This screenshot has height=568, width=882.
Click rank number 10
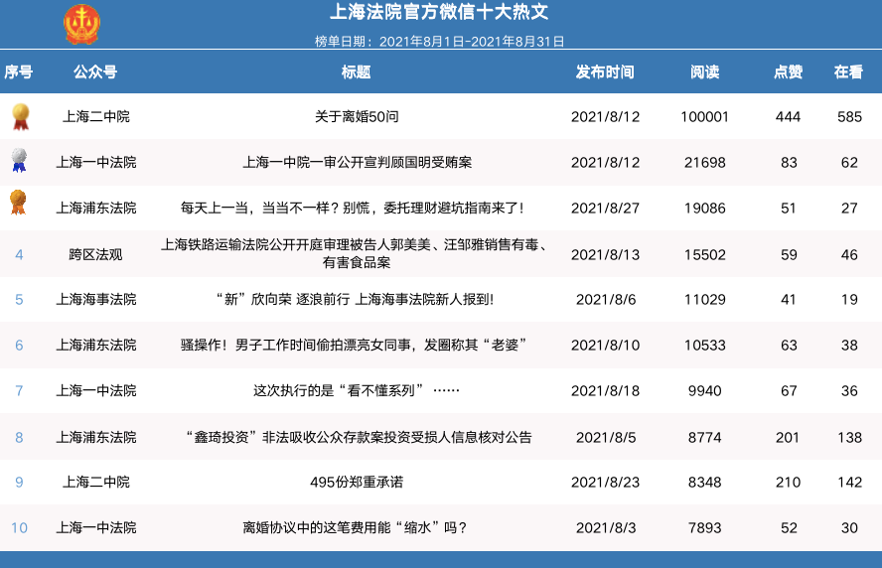[x=19, y=527]
